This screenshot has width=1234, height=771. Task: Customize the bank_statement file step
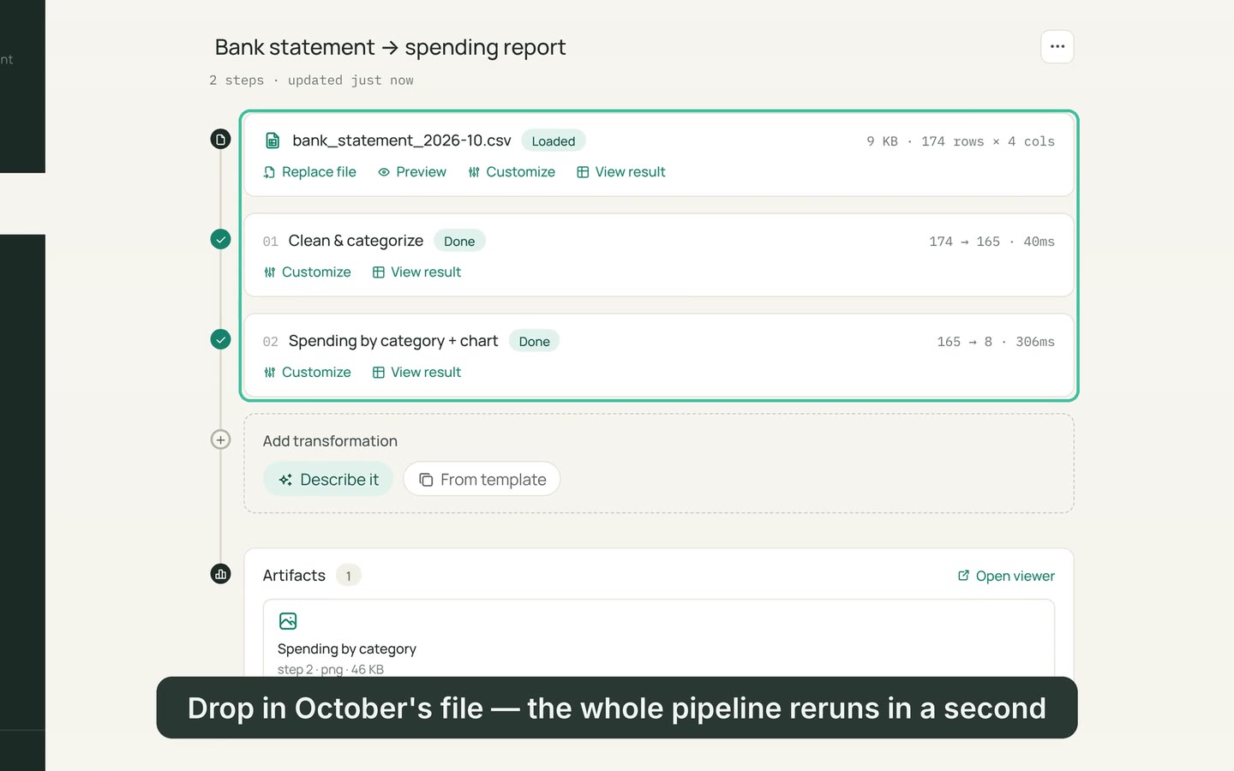(512, 172)
